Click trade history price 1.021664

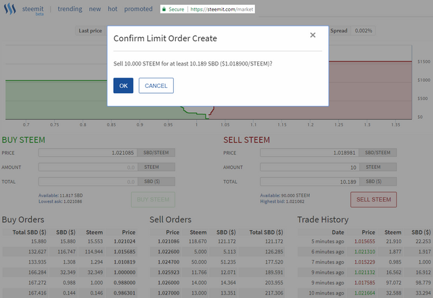(365, 293)
